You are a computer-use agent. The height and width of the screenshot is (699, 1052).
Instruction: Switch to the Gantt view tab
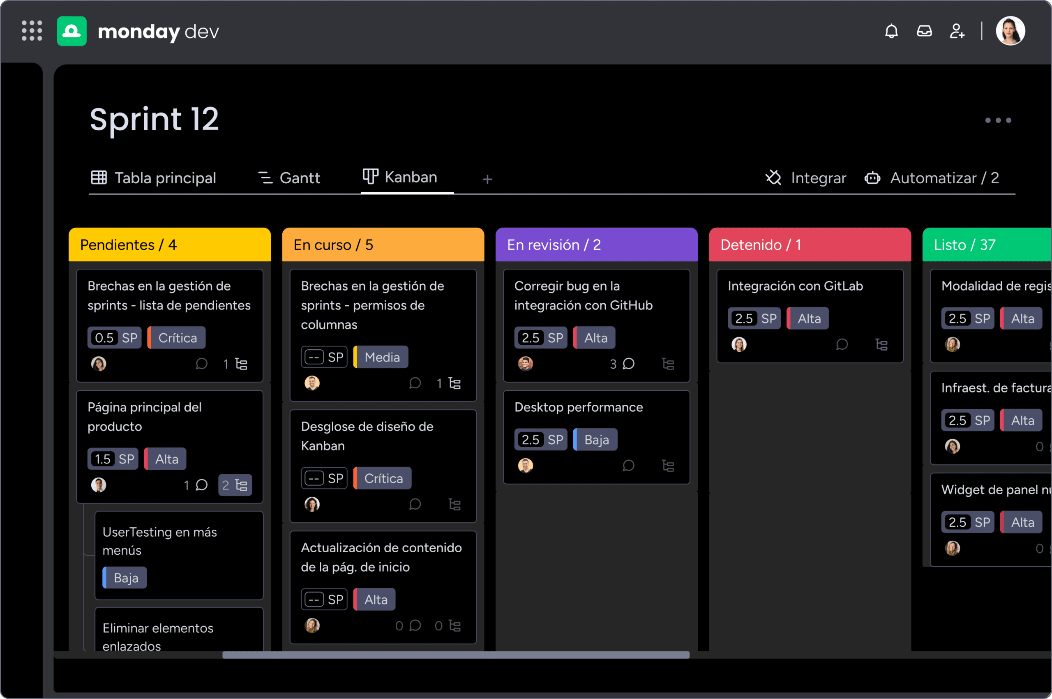tap(289, 178)
